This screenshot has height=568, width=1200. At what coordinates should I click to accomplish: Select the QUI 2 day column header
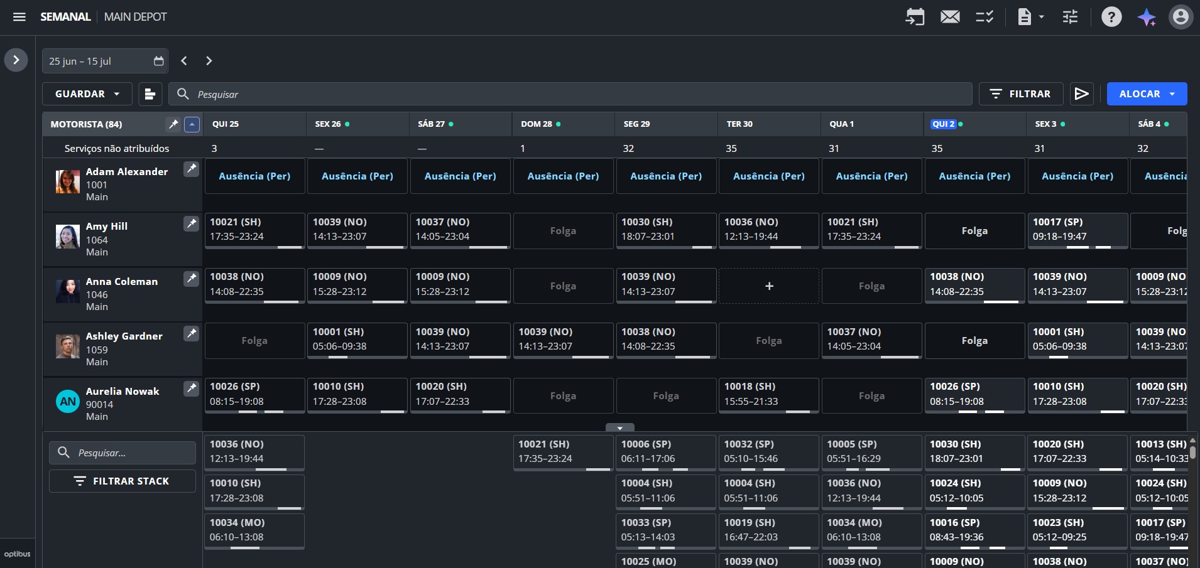(943, 124)
